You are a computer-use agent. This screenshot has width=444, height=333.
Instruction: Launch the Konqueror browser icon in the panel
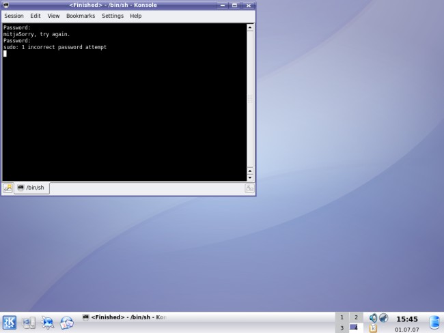47,323
